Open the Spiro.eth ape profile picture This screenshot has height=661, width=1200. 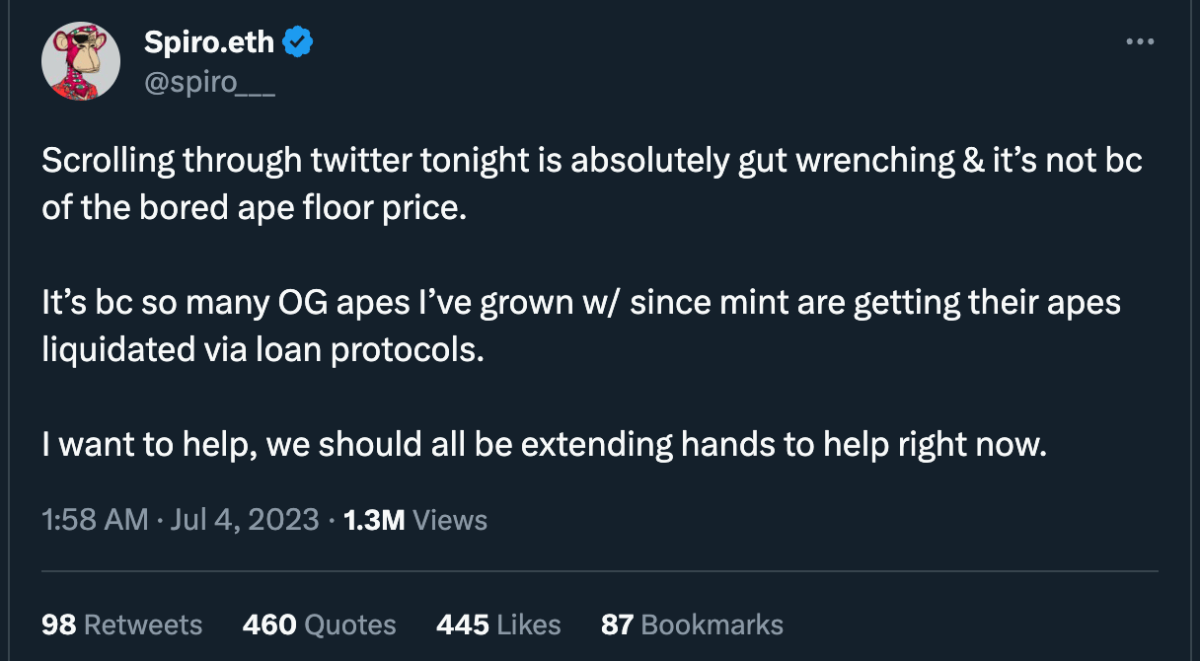tap(81, 61)
